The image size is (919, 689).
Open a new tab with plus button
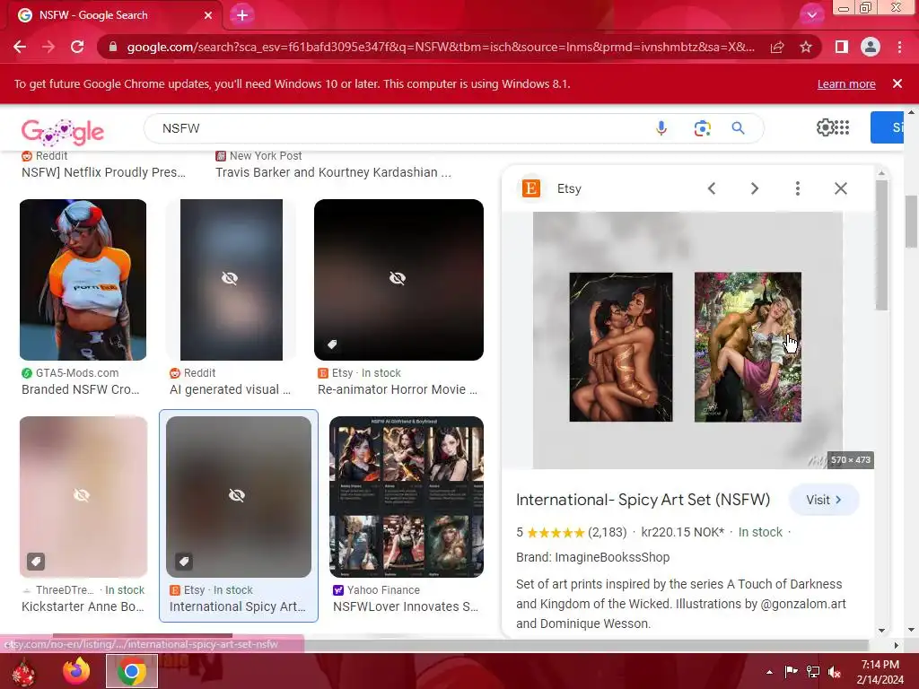click(x=242, y=15)
